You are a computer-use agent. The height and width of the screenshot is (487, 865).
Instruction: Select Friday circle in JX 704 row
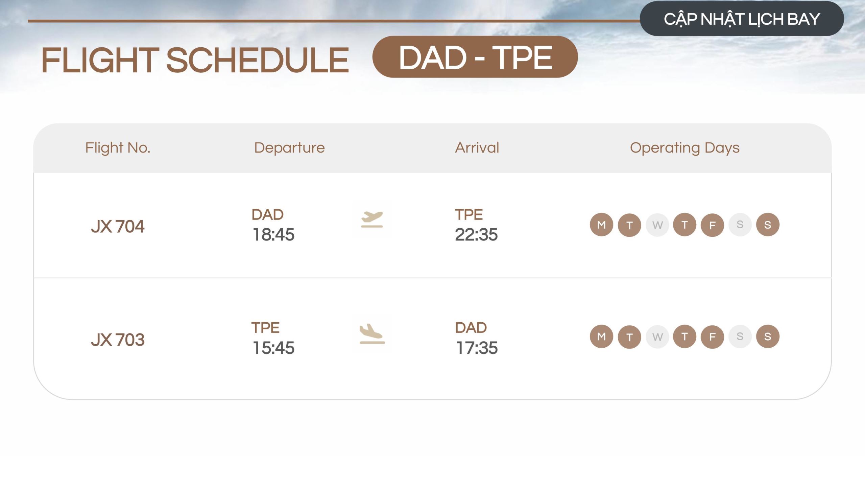click(x=712, y=225)
